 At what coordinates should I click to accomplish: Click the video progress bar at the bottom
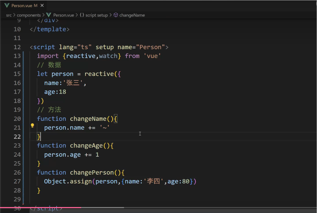click(159, 207)
